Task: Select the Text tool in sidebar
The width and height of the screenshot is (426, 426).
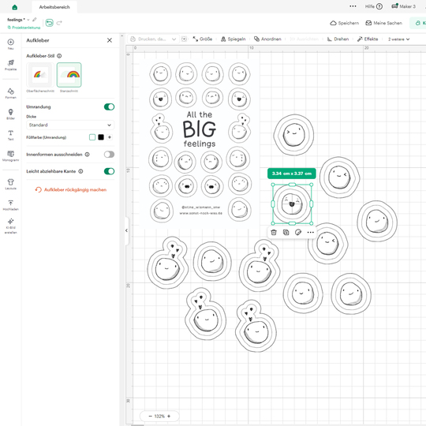Action: coord(10,135)
